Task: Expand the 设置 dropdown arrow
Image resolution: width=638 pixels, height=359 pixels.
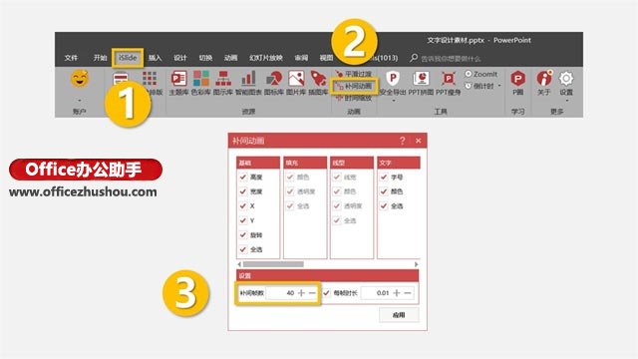Action: [566, 100]
